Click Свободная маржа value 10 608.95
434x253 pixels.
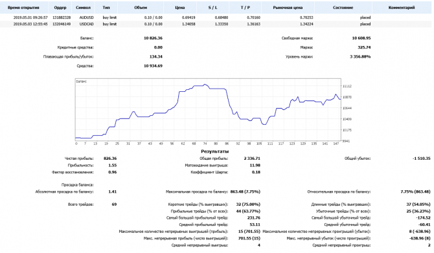tap(361, 38)
